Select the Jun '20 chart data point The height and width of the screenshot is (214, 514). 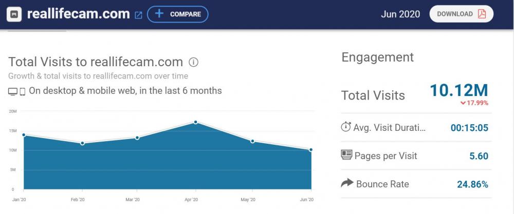point(311,150)
